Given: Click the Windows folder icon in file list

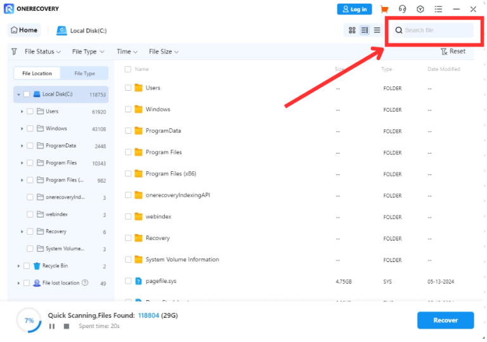Looking at the screenshot, I should [138, 109].
